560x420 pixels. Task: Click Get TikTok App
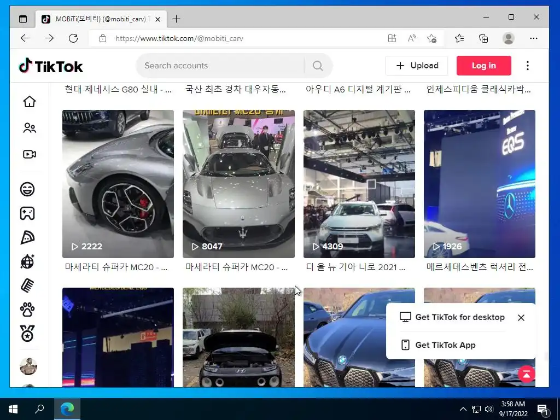pyautogui.click(x=438, y=345)
